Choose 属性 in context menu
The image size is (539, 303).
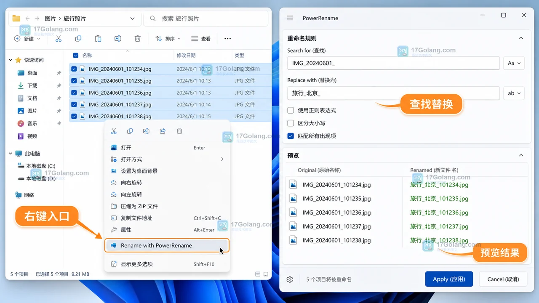(167, 230)
